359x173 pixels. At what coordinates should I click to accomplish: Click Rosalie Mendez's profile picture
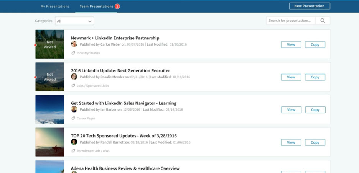coord(74,77)
